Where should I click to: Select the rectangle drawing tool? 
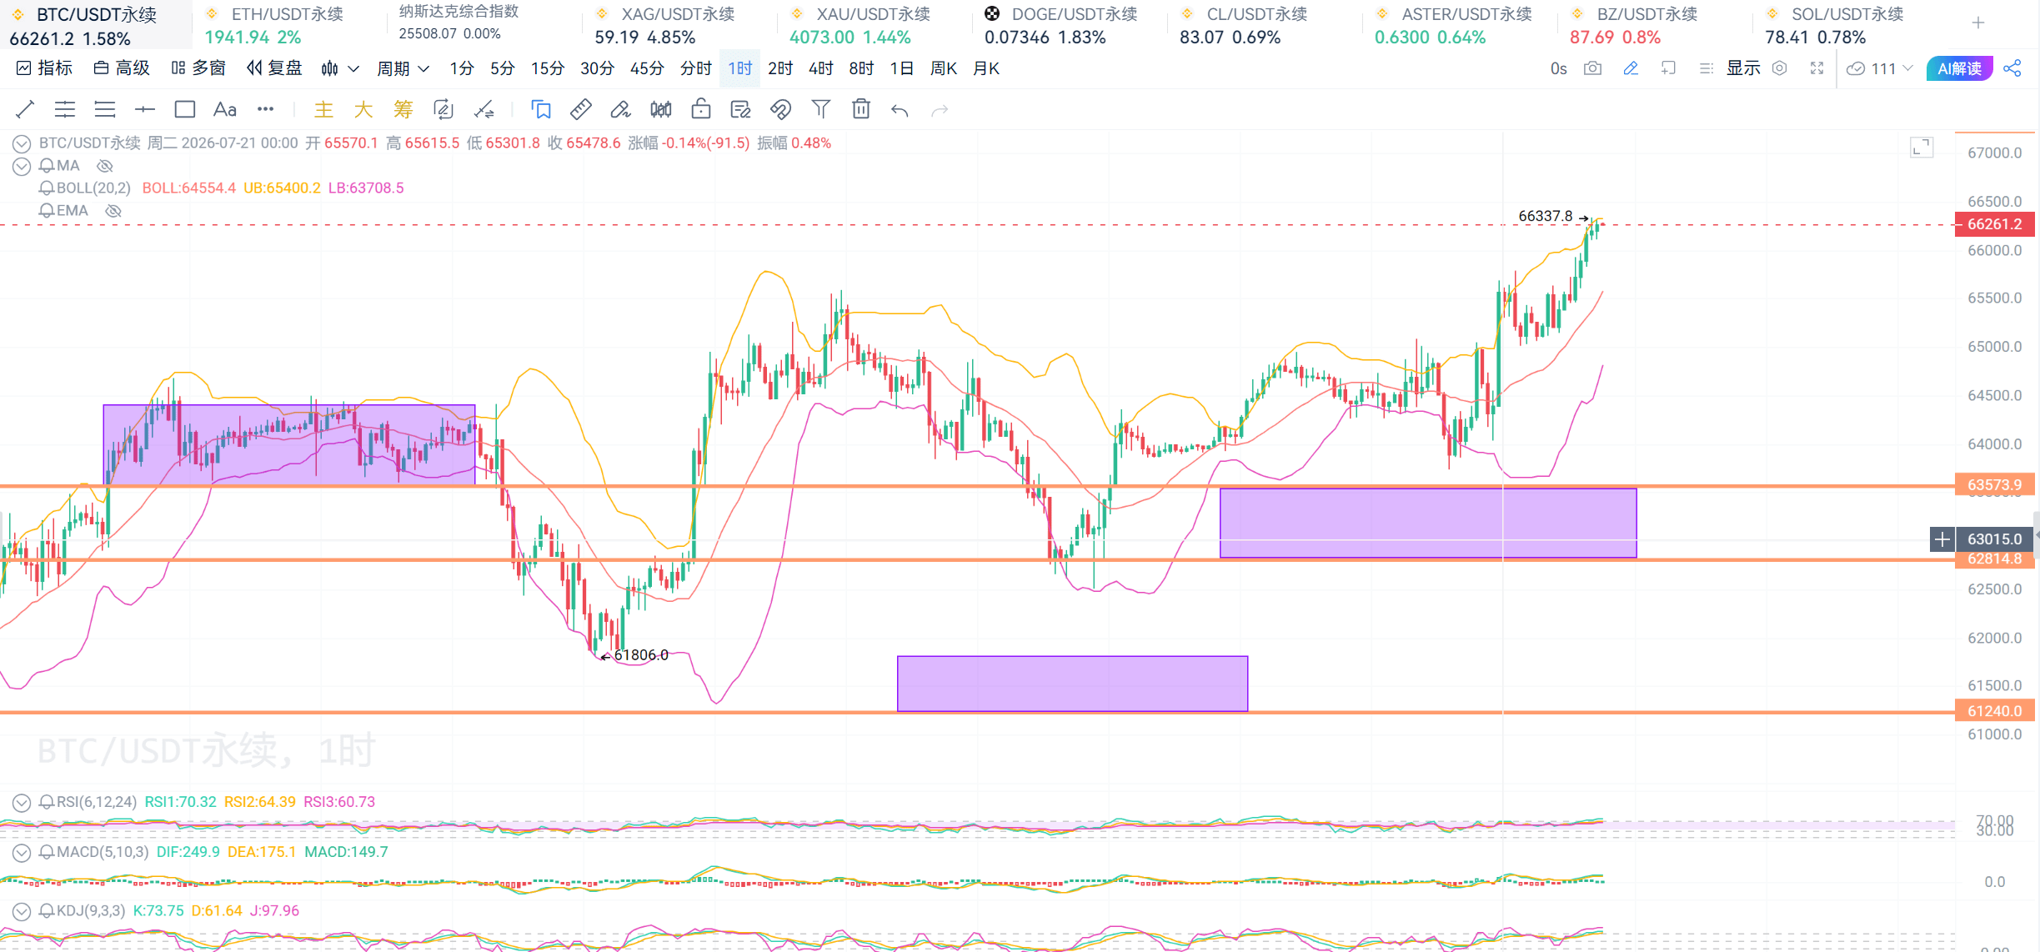click(185, 109)
